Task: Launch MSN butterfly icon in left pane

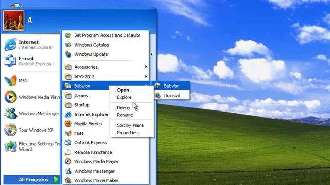Action: (x=10, y=81)
